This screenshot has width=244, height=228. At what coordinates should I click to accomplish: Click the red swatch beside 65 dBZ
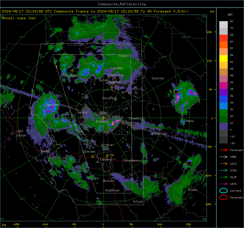223,38
